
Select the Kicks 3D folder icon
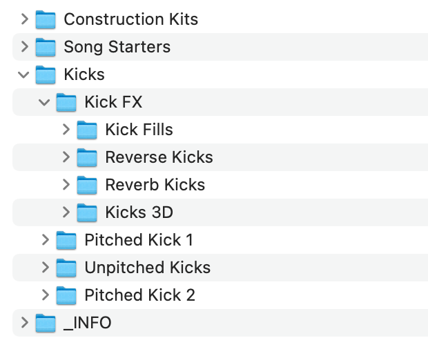pyautogui.click(x=87, y=212)
